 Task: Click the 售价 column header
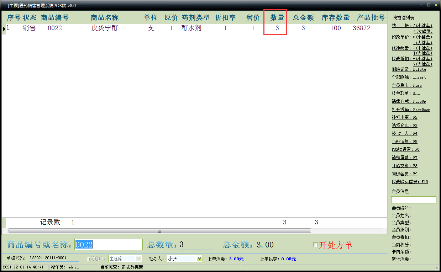coord(253,18)
